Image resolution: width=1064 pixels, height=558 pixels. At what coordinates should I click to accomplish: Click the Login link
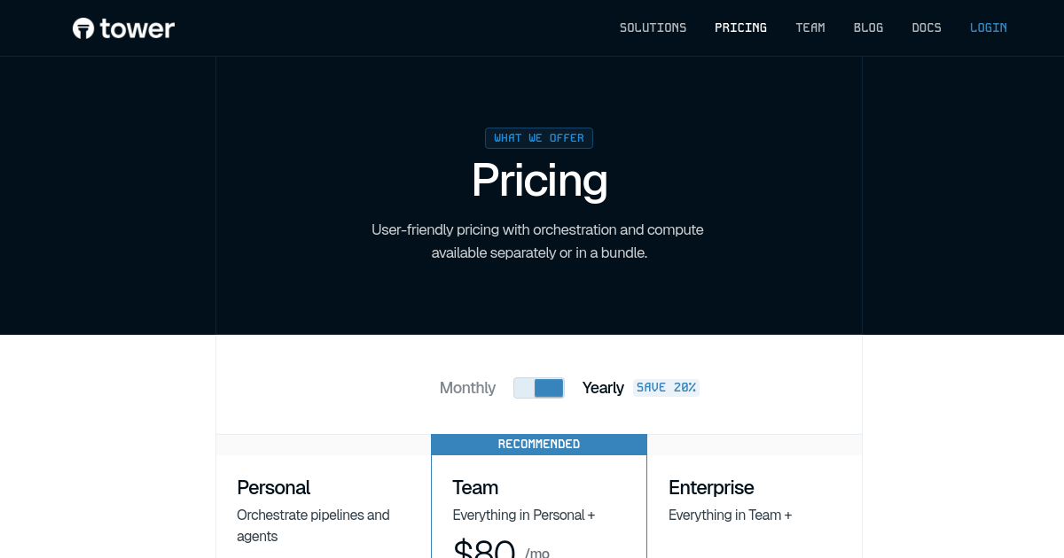[x=988, y=27]
